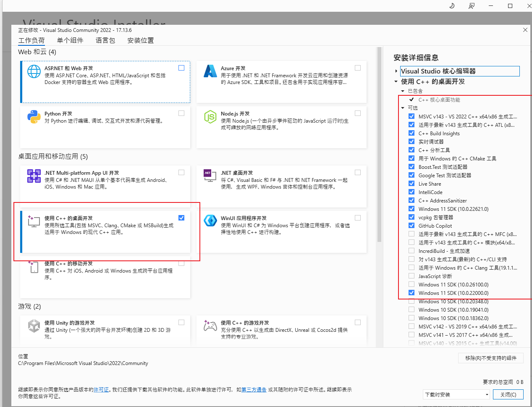This screenshot has width=532, height=407.
Task: Maximize the Visual Studio Installer window
Action: point(510,6)
